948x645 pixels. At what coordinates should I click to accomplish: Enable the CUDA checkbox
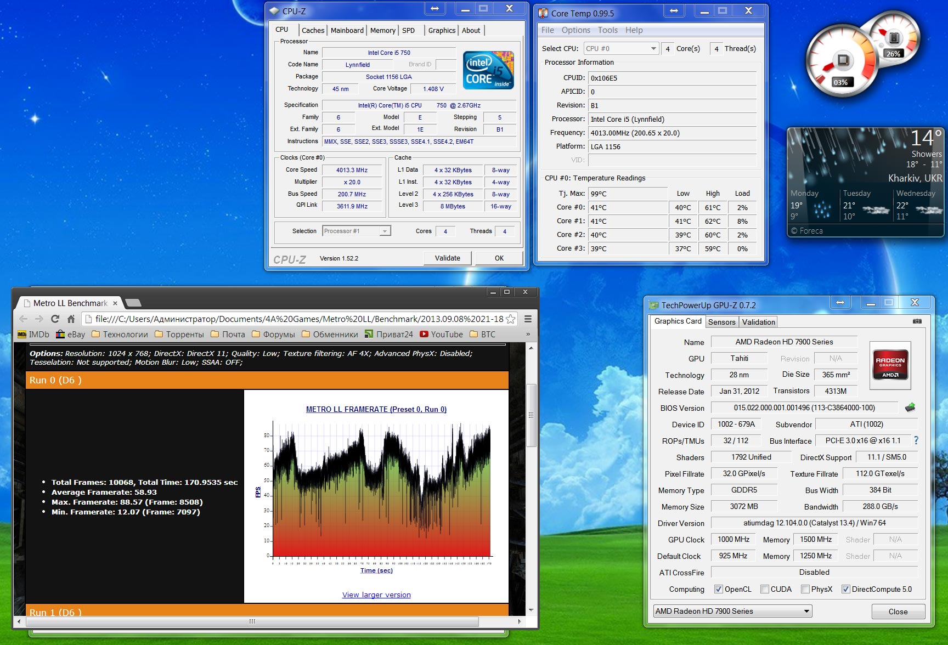click(x=764, y=589)
